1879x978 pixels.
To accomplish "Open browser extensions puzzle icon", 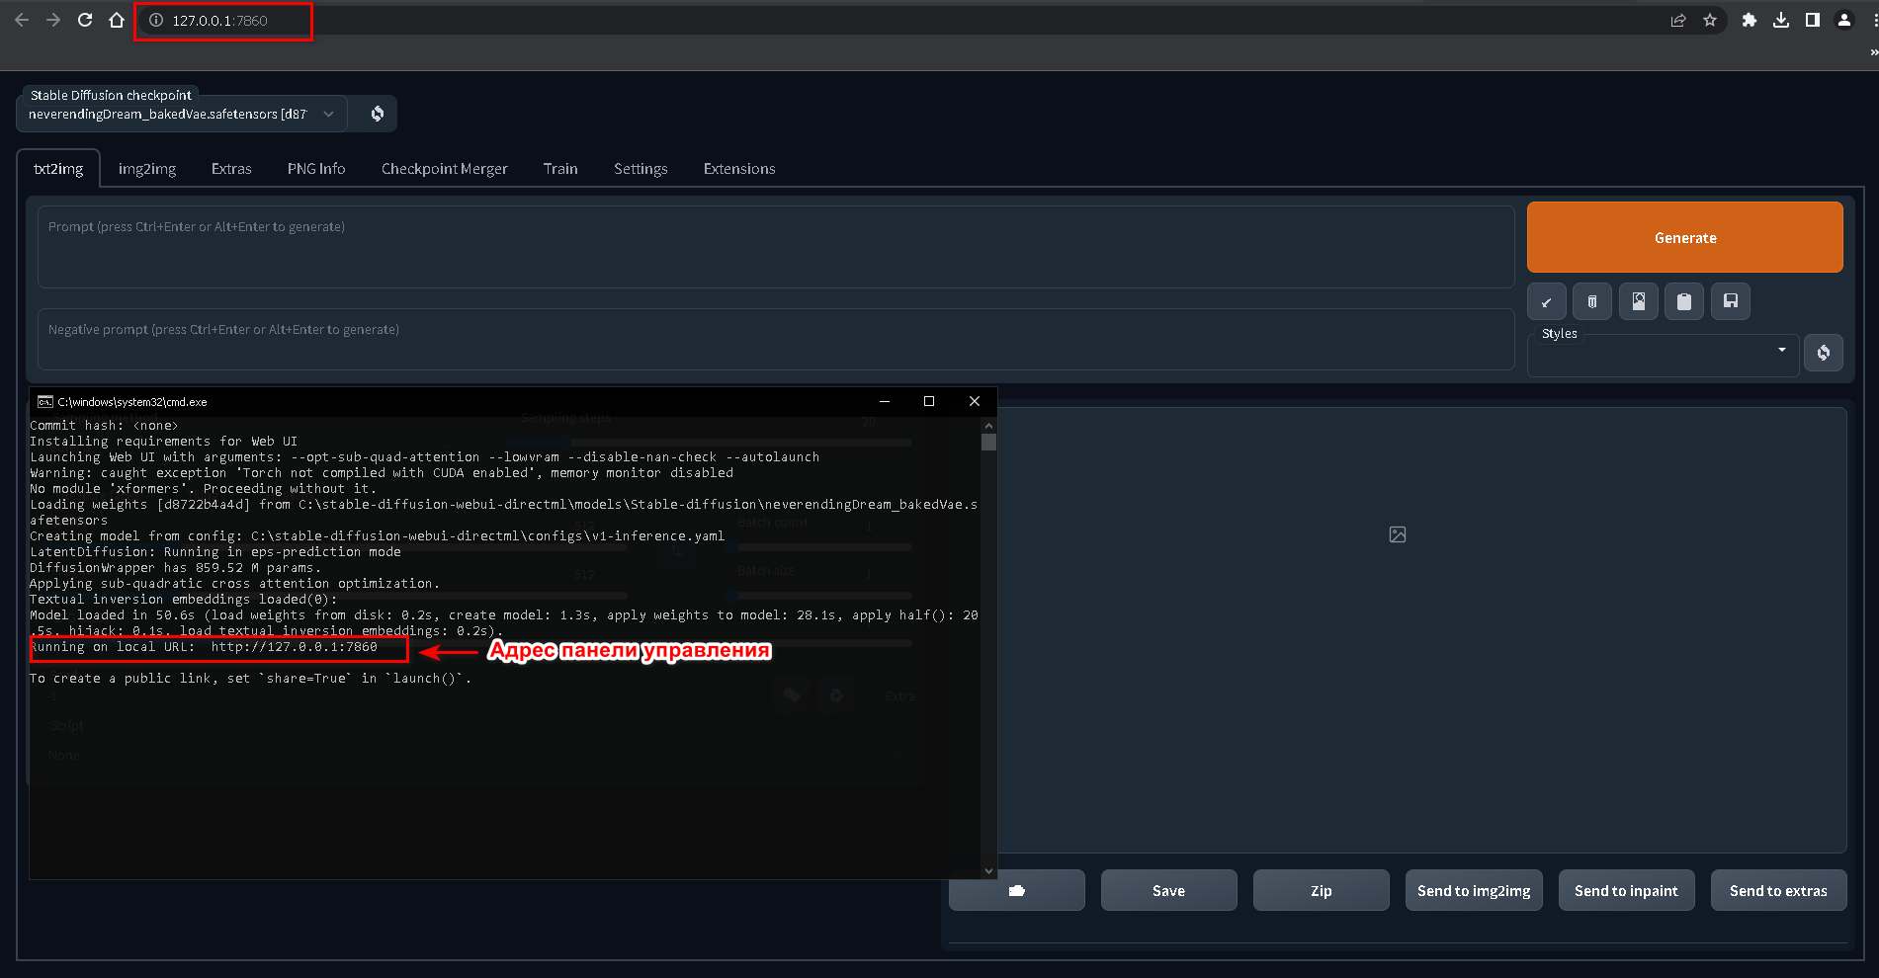I will tap(1750, 20).
